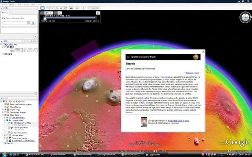Open the Fly To search dropdown arrow

pos(28,23)
